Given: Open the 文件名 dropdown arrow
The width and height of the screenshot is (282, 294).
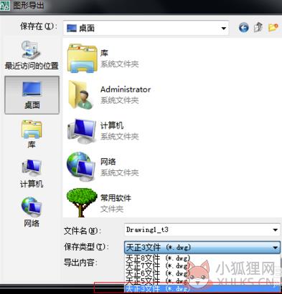Looking at the screenshot, I should [x=275, y=230].
